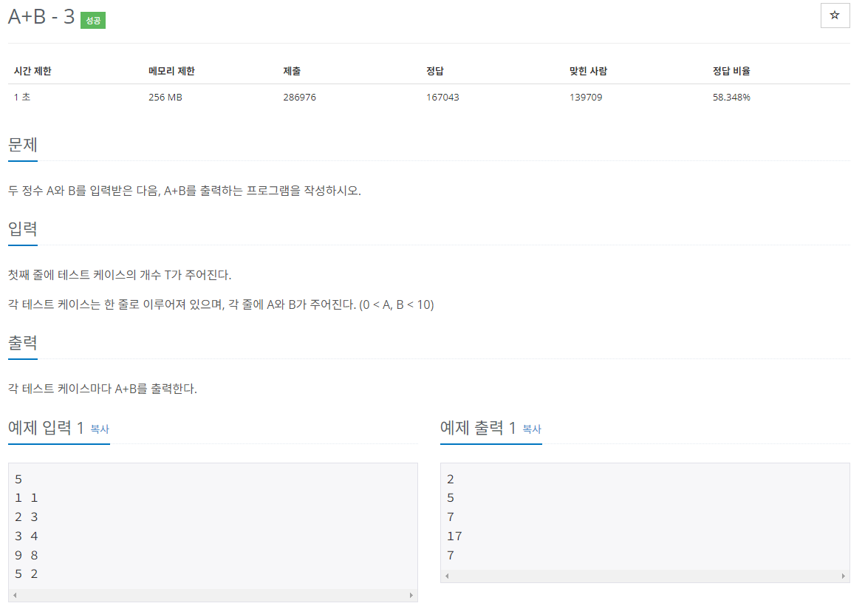The image size is (865, 606).
Task: Copy example output 1 via 복사 link
Action: 532,429
